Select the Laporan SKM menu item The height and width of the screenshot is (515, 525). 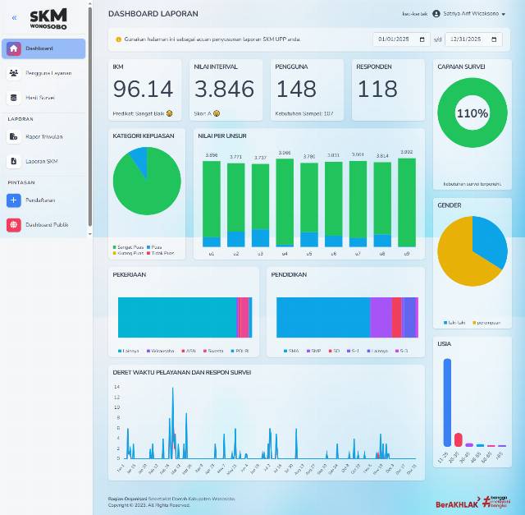click(x=43, y=161)
